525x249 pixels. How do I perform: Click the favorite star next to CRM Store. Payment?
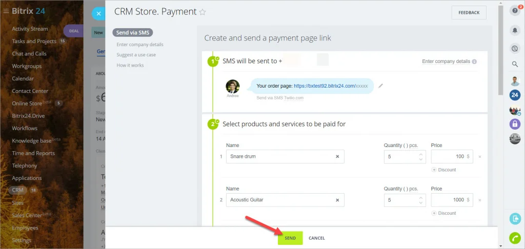click(x=202, y=12)
